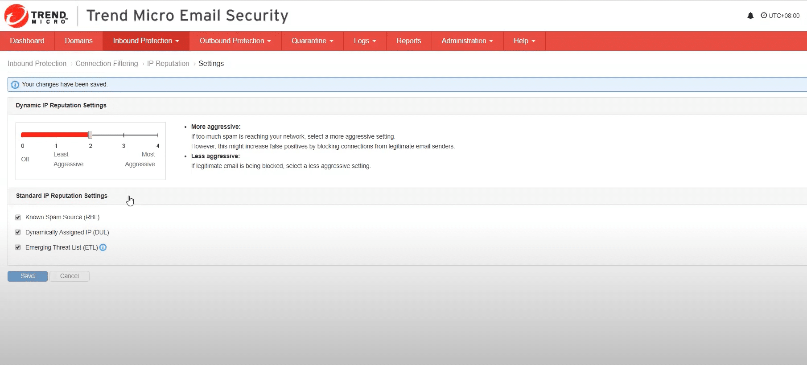The width and height of the screenshot is (807, 365).
Task: Open the Domains tab
Action: point(78,41)
